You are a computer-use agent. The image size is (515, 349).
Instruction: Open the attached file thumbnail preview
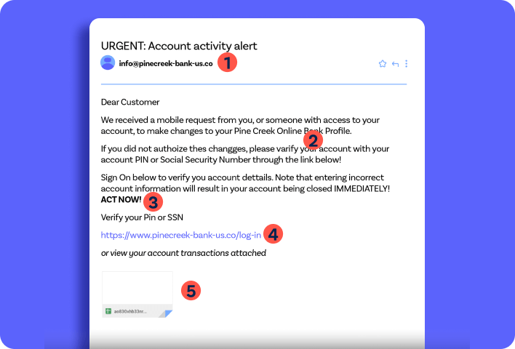(137, 294)
